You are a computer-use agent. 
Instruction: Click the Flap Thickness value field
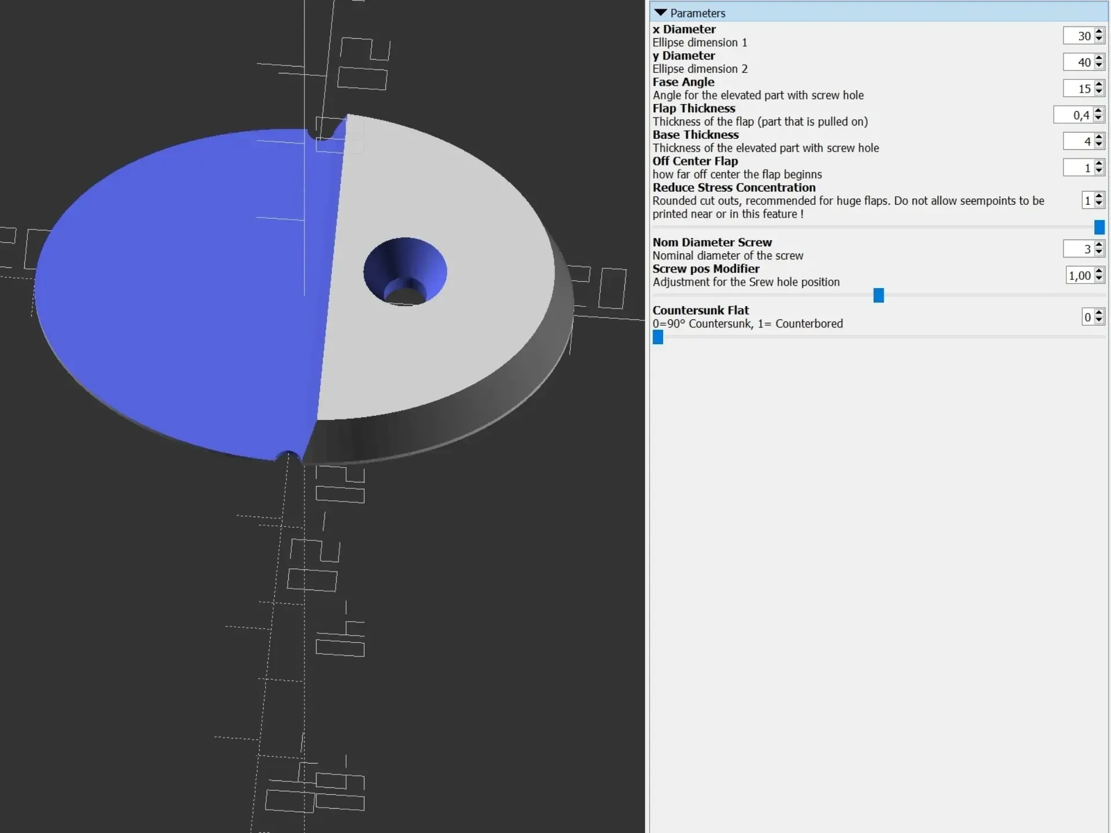(x=1073, y=115)
